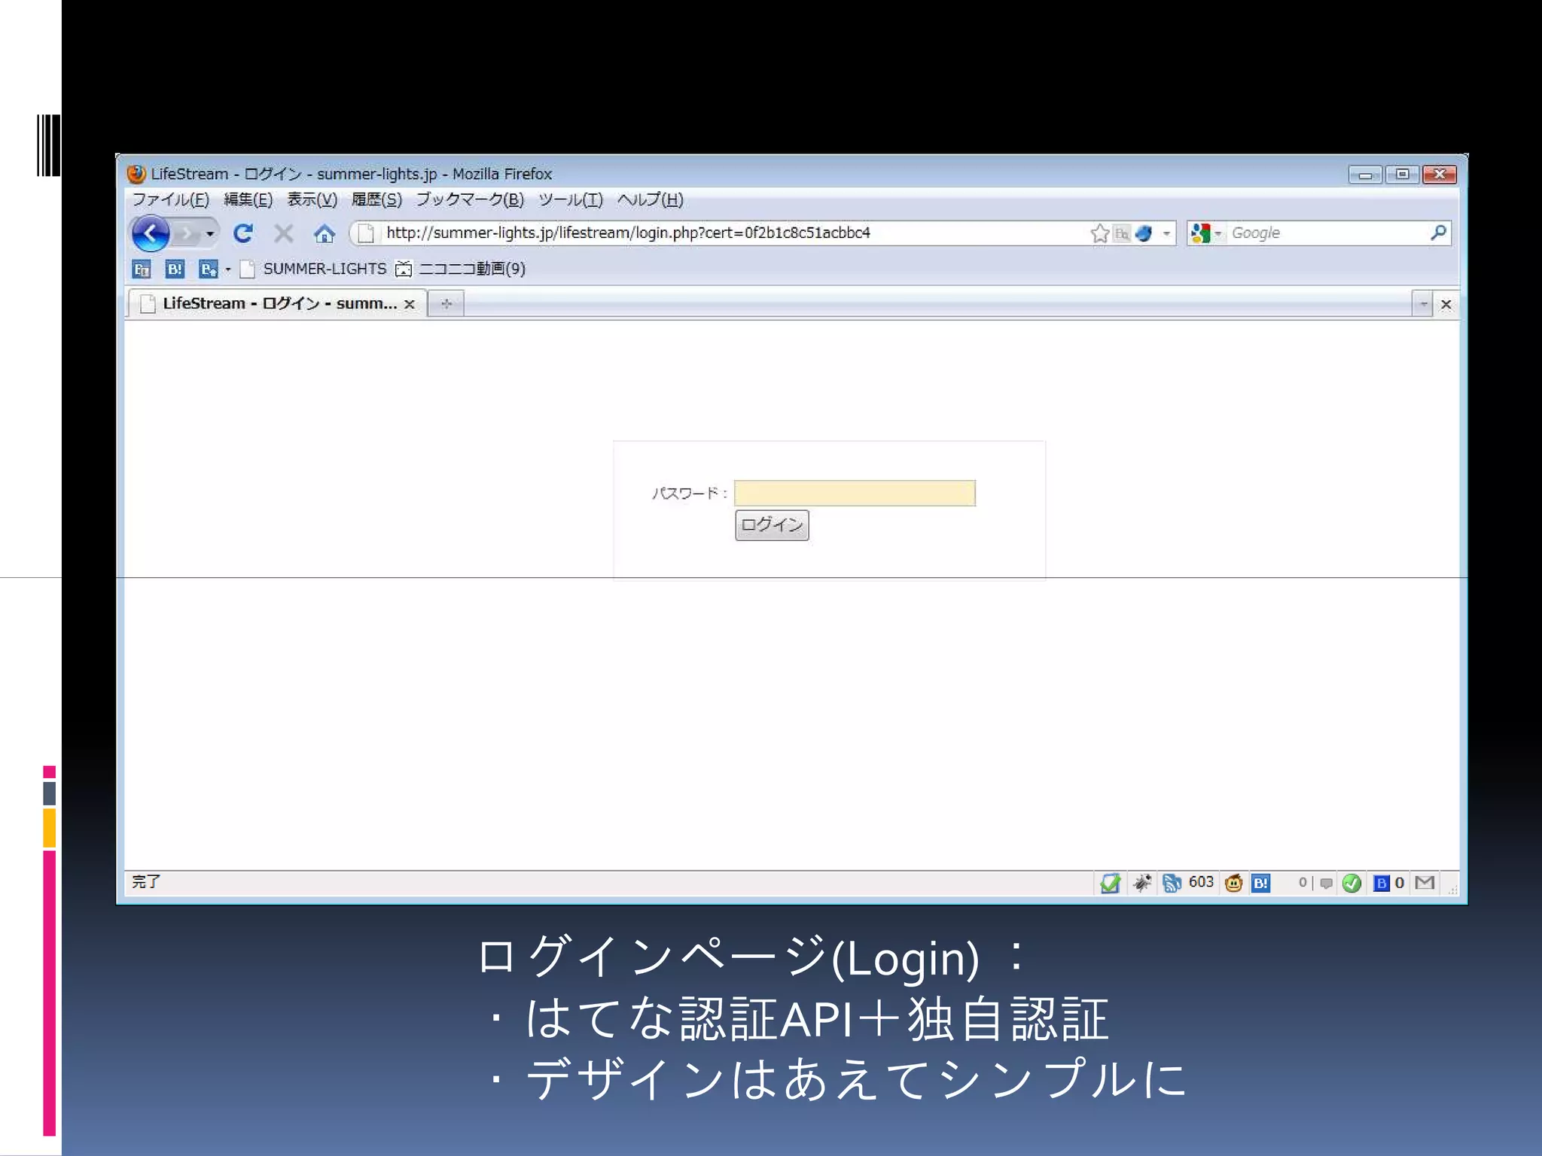Open the back/forward history dropdown arrow
Screen dimensions: 1542x1156
click(210, 234)
